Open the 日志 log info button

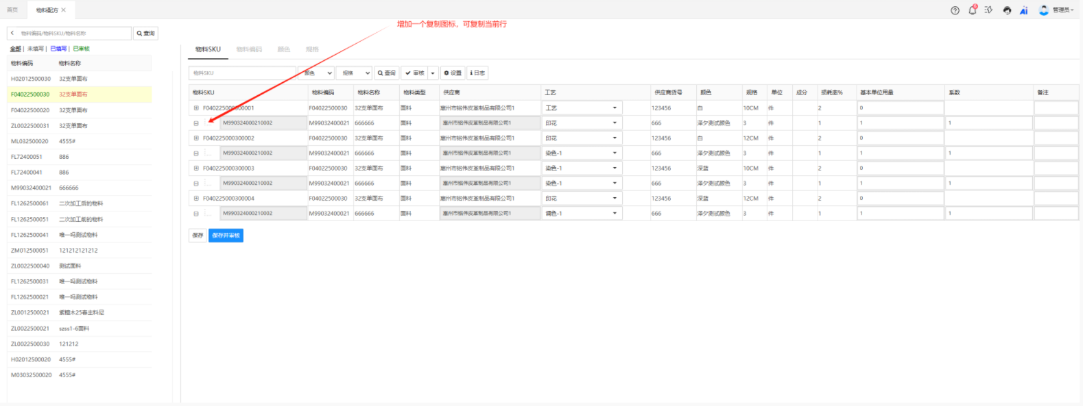477,73
